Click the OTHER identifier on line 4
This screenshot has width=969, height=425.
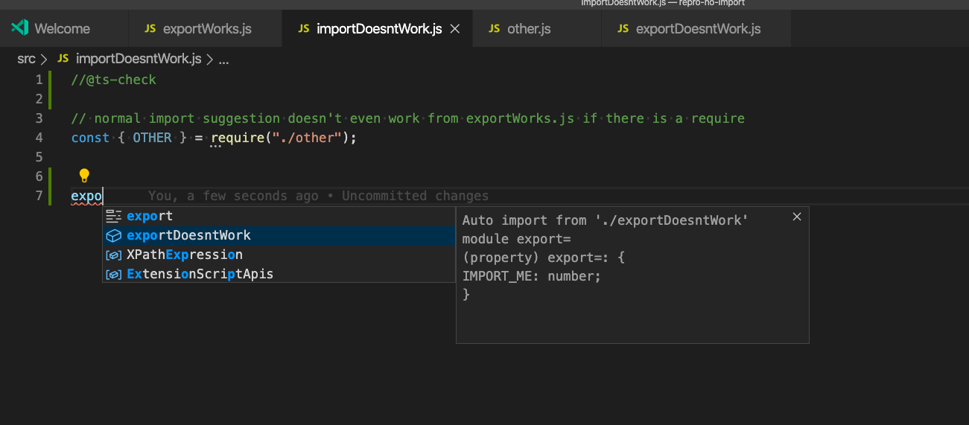click(x=152, y=138)
